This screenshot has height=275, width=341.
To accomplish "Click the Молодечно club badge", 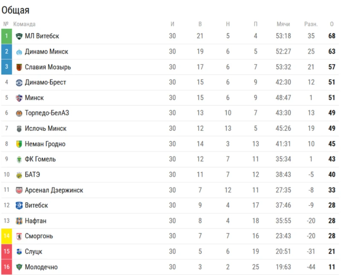I will 19,267.
